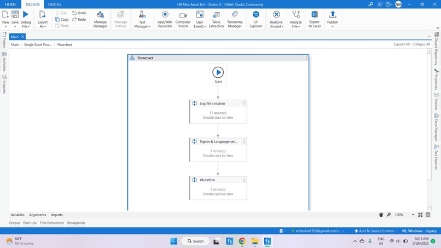Screen dimensions: 441x248
Task: Open Computer Vision tool
Action: coord(183,19)
